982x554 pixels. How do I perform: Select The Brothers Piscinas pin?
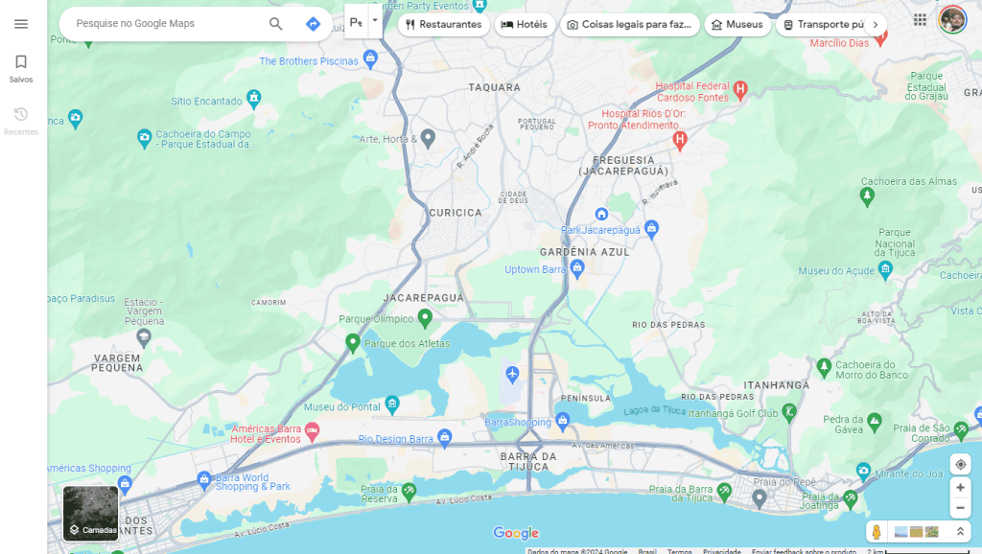pyautogui.click(x=371, y=59)
